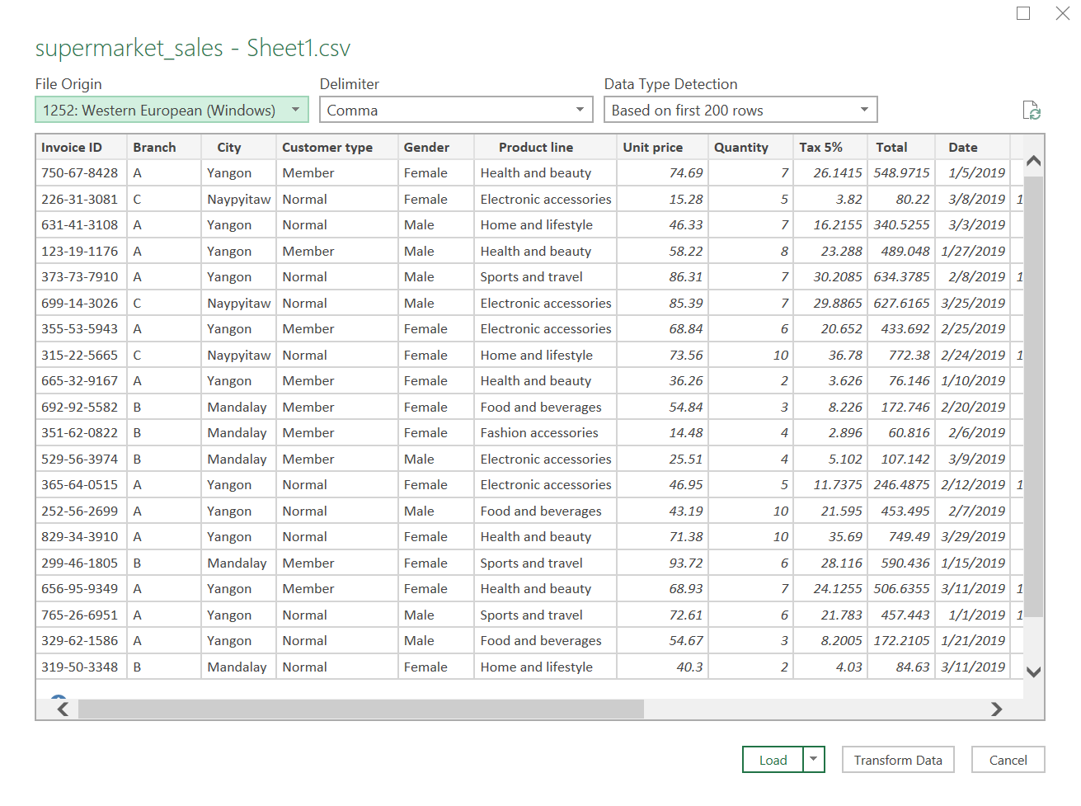
Task: Select the Gender column header
Action: pos(426,147)
